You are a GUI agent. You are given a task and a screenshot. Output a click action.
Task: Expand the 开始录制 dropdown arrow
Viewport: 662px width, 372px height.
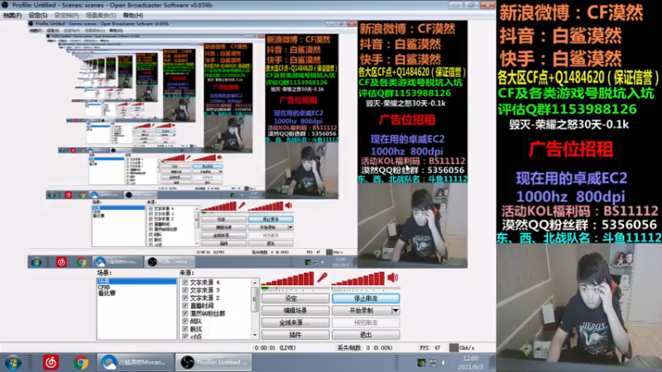click(x=396, y=311)
